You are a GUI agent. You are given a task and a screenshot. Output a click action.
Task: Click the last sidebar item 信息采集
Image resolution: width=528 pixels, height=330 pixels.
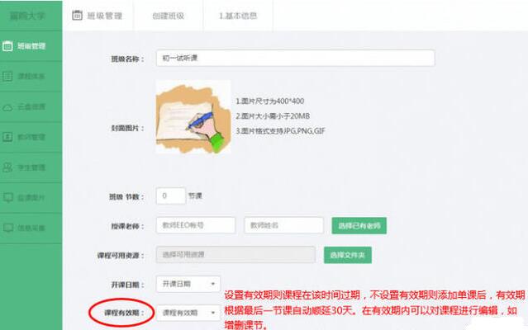[x=29, y=227]
